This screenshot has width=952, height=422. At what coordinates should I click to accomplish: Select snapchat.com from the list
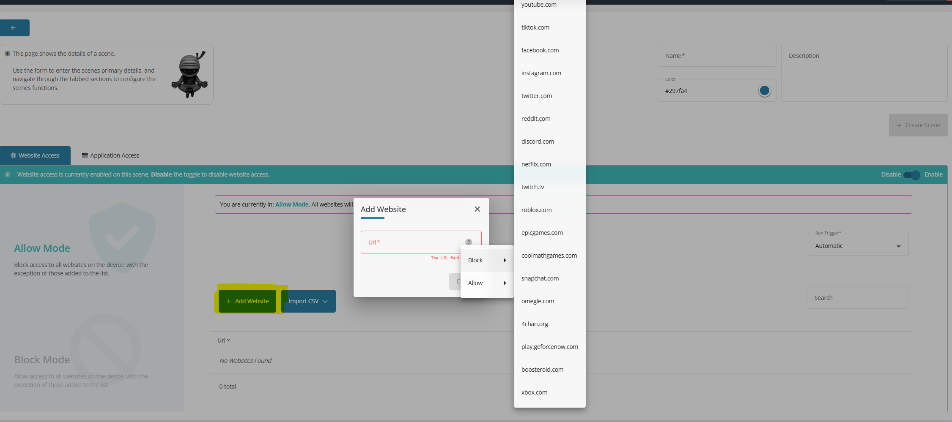[549, 278]
